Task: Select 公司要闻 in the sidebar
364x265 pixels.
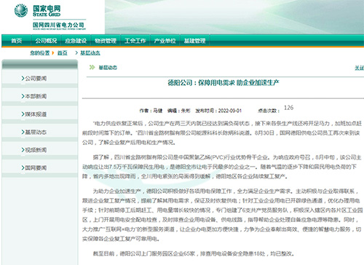Action: [36, 79]
